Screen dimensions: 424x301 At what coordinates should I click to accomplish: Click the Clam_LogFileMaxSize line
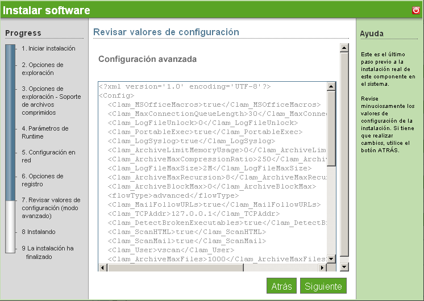pos(210,168)
